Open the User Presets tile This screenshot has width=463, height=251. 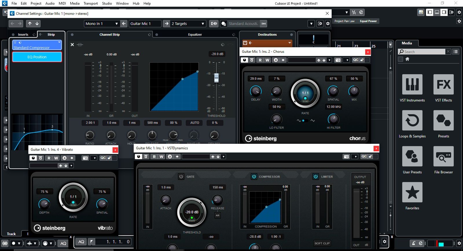tap(412, 156)
